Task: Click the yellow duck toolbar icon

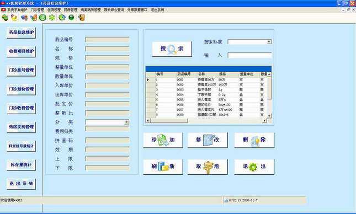Action: pos(14,18)
